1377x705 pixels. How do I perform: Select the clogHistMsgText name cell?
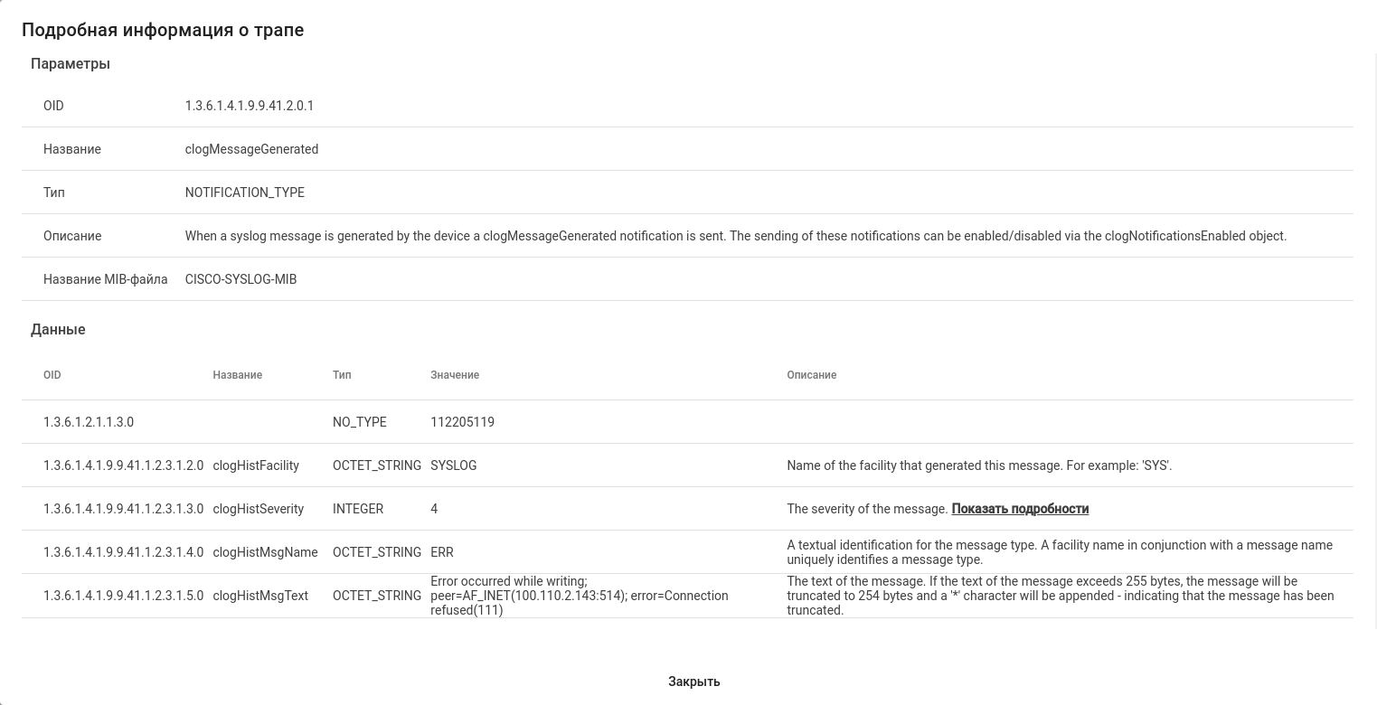(x=260, y=596)
